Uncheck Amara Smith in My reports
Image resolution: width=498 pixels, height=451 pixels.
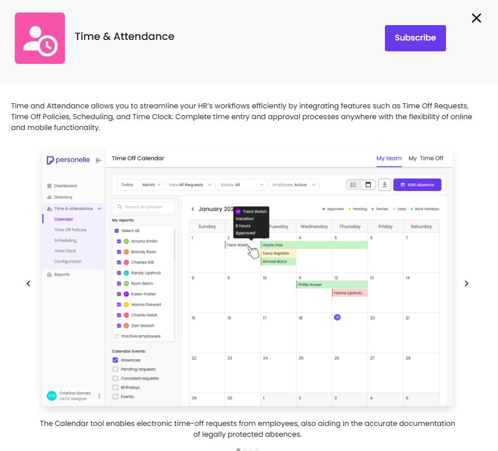119,241
